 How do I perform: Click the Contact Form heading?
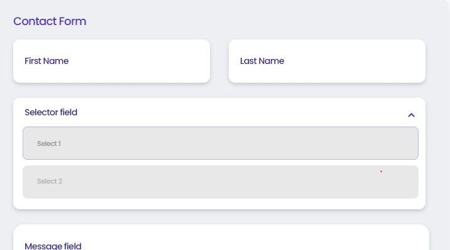pos(50,21)
